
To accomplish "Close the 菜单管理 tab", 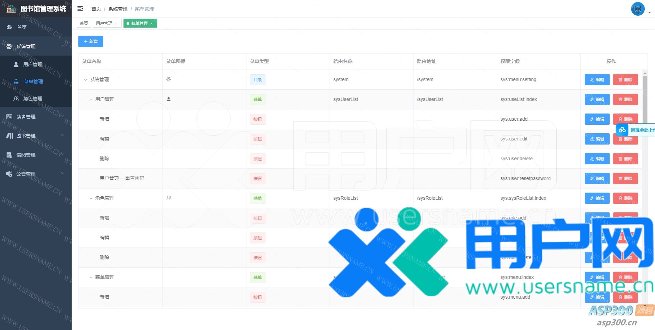I will coord(151,24).
